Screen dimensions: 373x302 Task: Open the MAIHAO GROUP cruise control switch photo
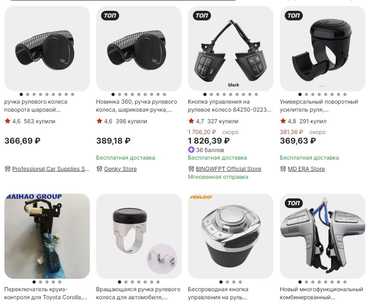(x=47, y=236)
